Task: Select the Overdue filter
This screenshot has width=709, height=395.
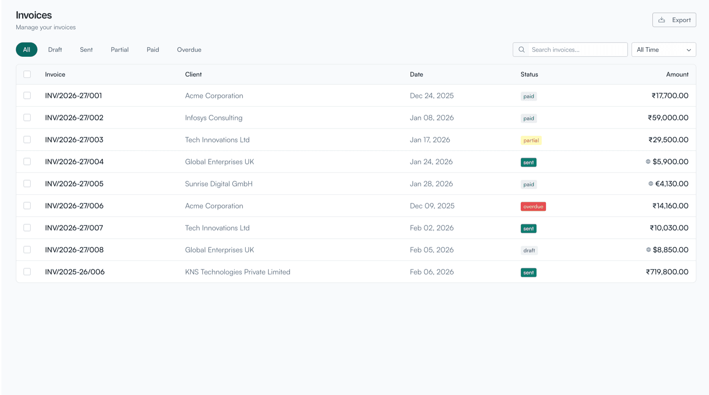Action: (x=189, y=50)
